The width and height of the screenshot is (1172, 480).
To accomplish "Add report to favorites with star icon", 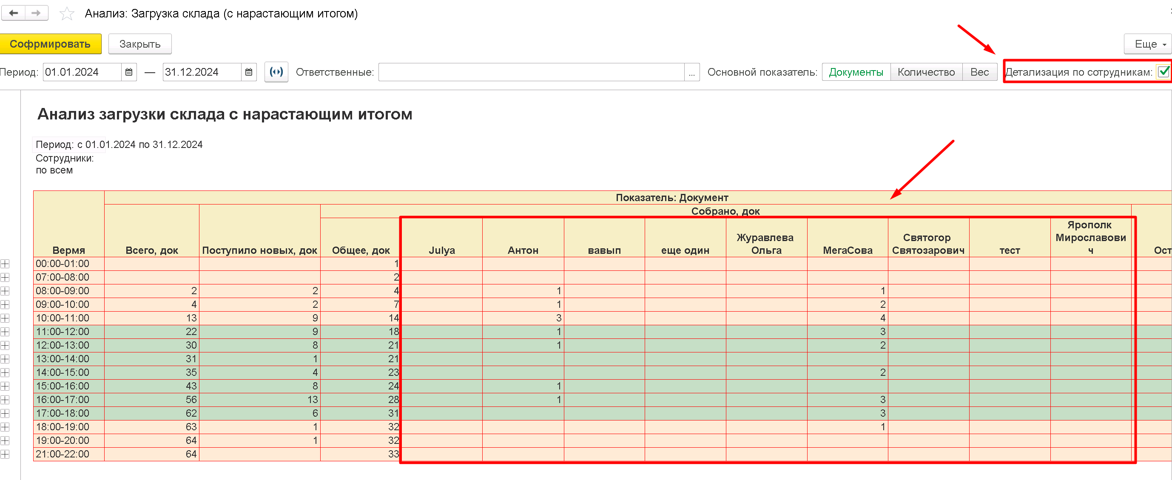I will (x=67, y=14).
